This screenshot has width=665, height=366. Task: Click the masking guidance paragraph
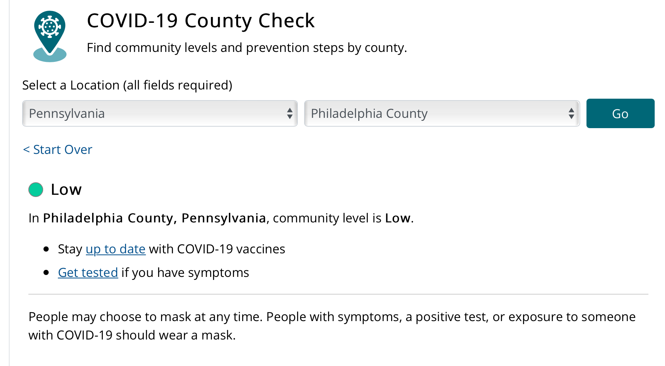(x=332, y=326)
